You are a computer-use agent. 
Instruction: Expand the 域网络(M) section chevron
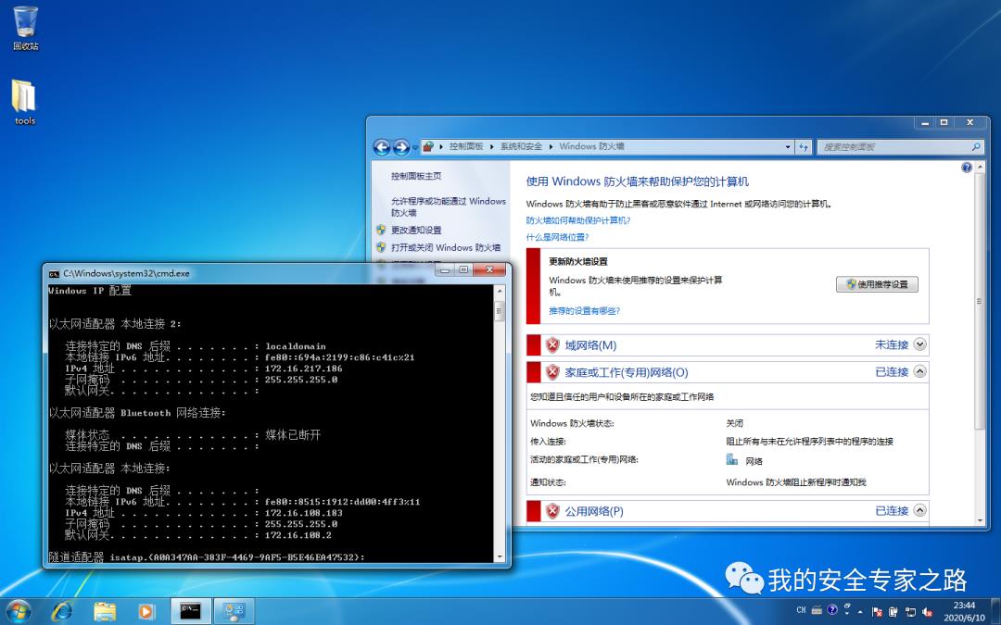point(920,344)
